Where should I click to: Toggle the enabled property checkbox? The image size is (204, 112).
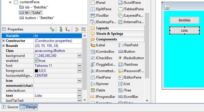(37, 61)
